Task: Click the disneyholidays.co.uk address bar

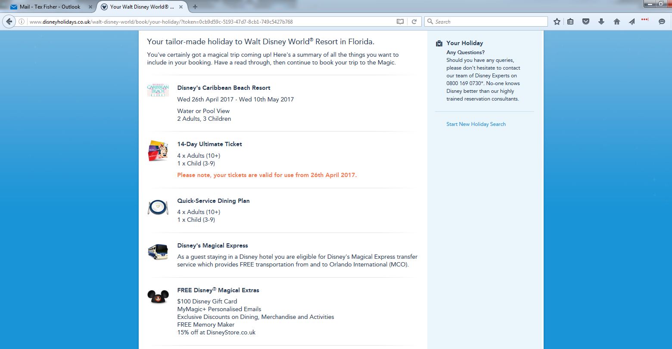Action: pos(211,21)
